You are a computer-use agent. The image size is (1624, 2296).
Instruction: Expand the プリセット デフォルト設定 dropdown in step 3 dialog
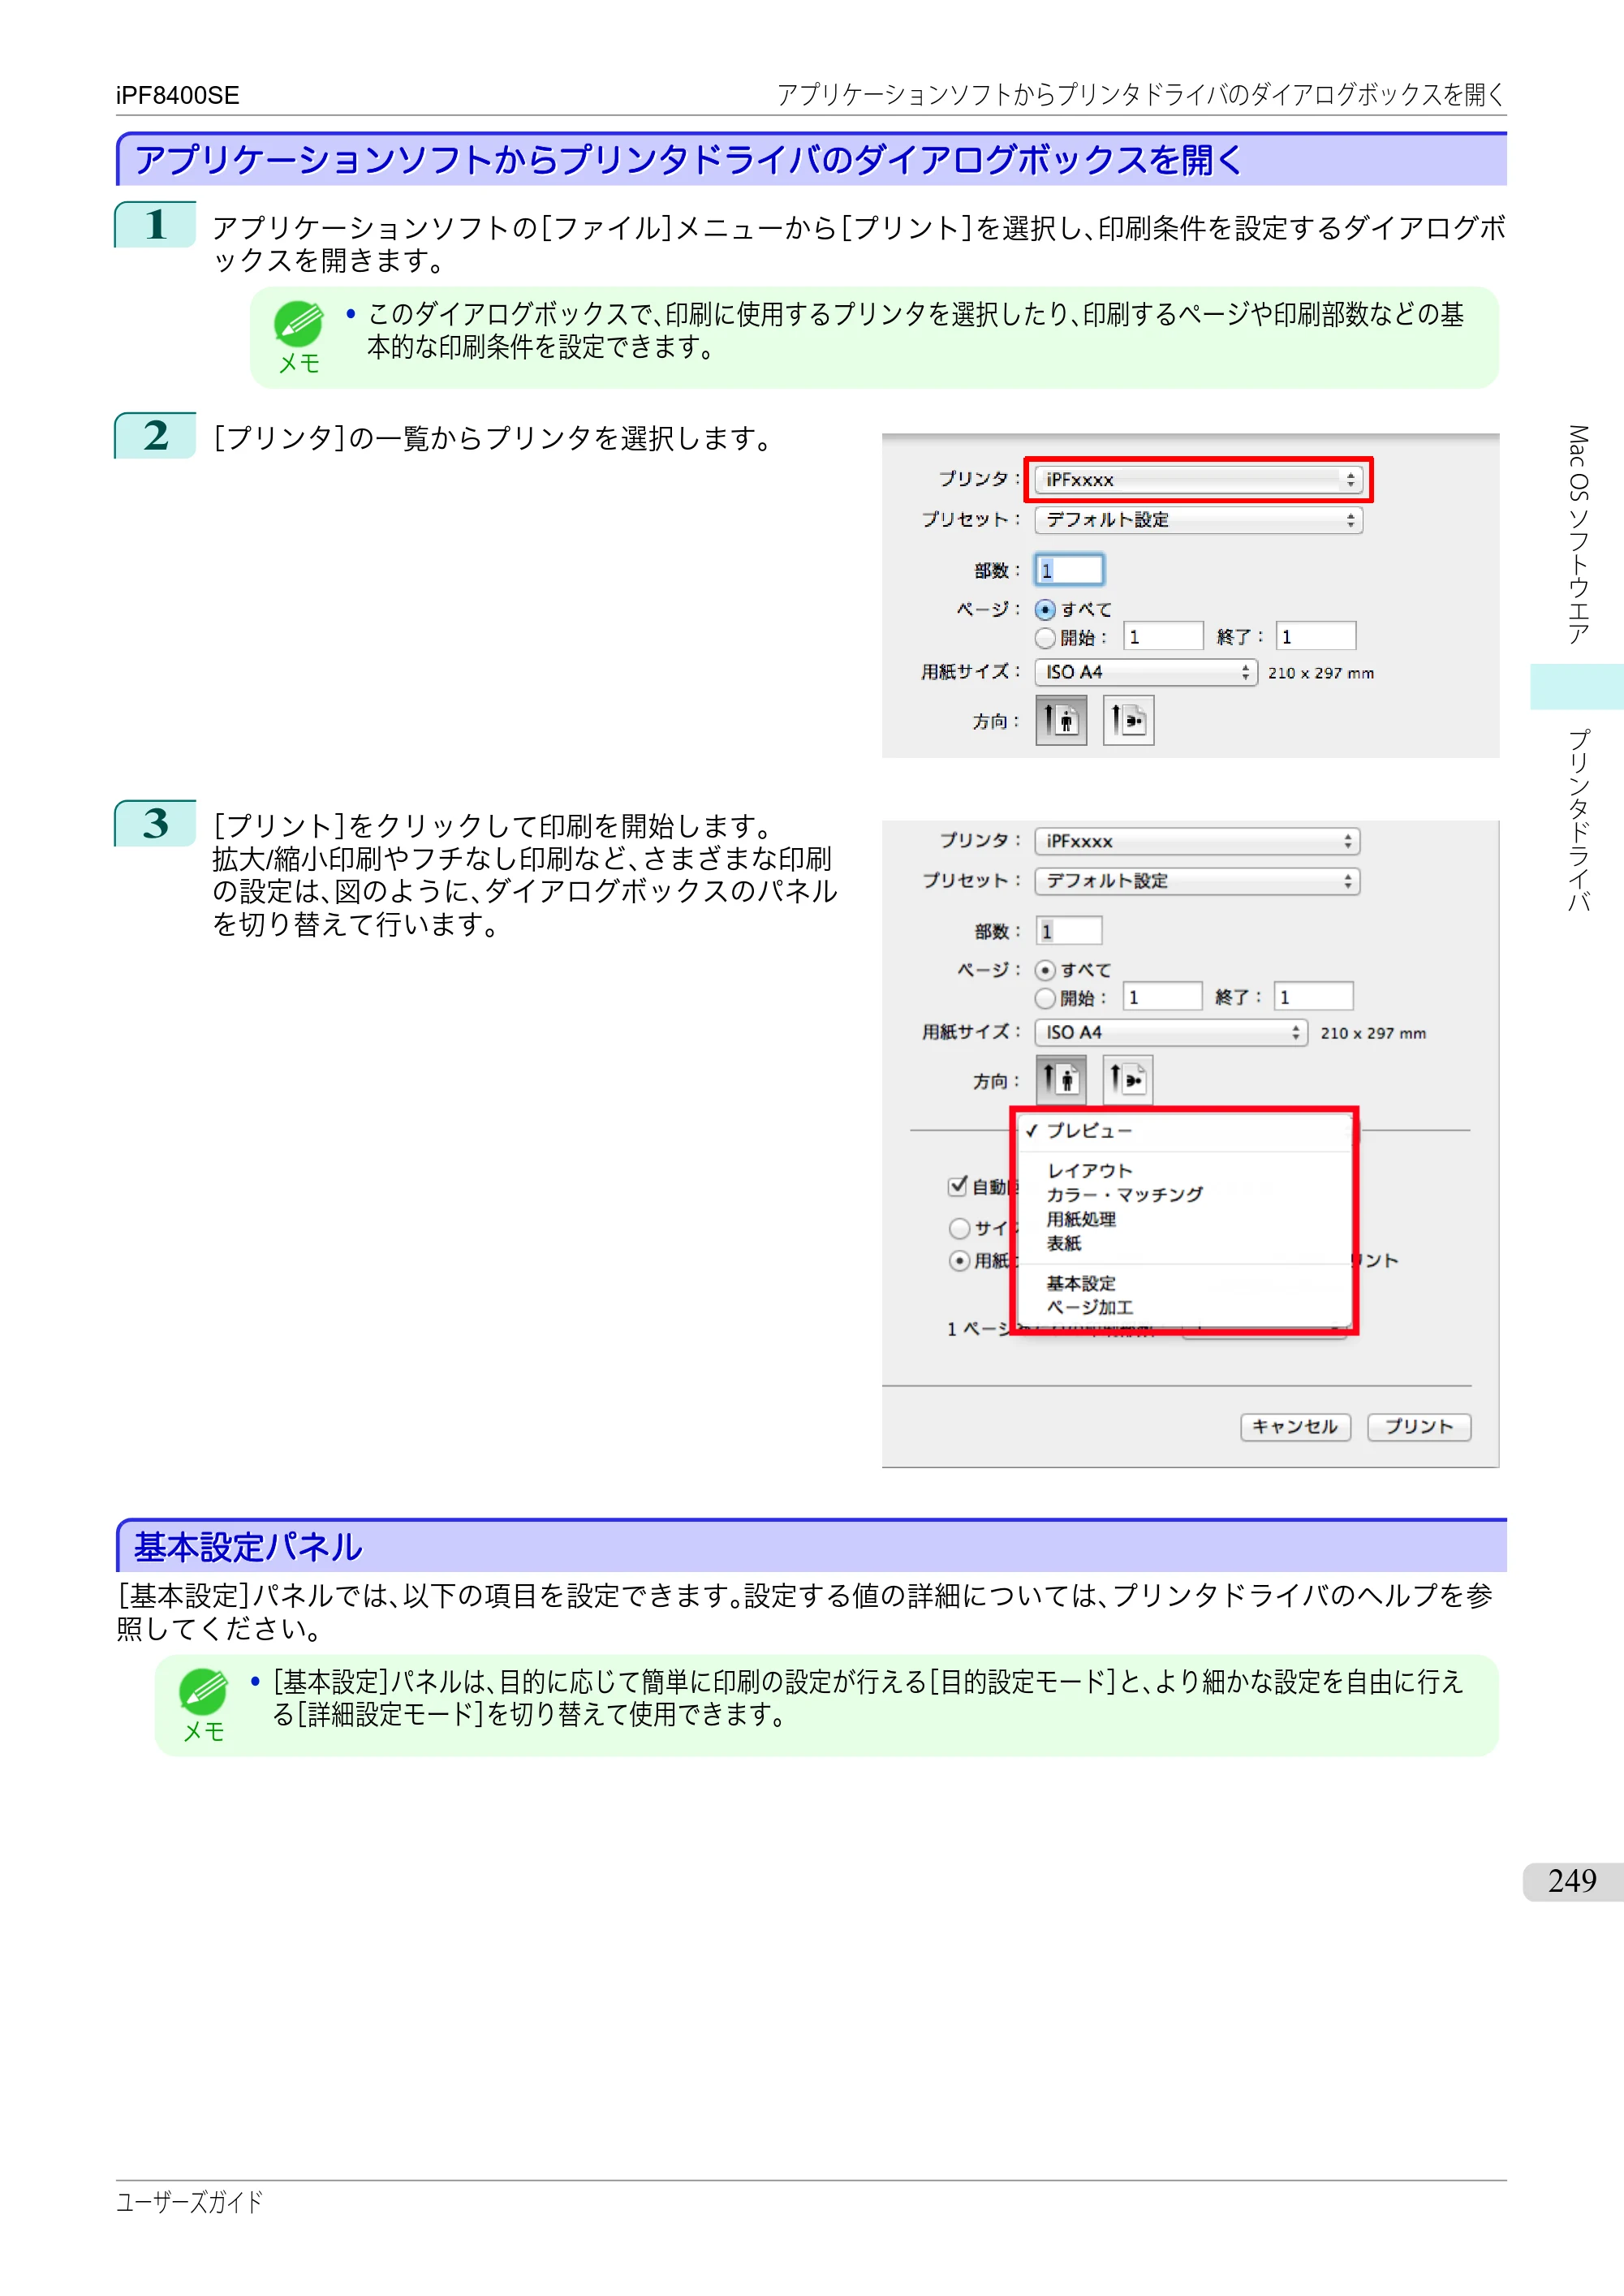[x=1197, y=881]
